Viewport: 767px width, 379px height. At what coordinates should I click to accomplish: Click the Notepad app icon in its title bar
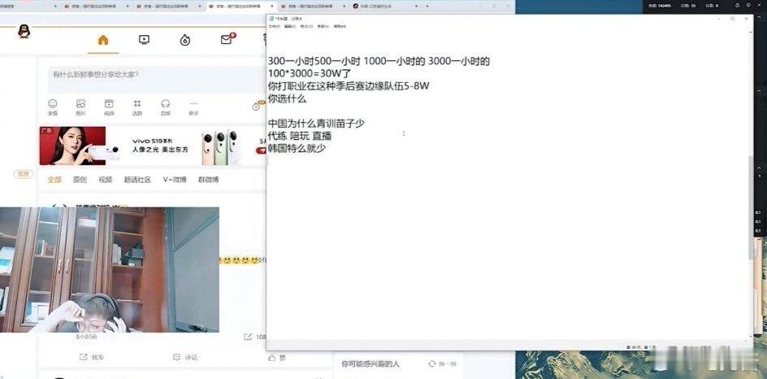[x=271, y=19]
